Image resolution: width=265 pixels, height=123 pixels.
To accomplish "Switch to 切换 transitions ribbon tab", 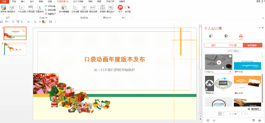I will 40,1.
